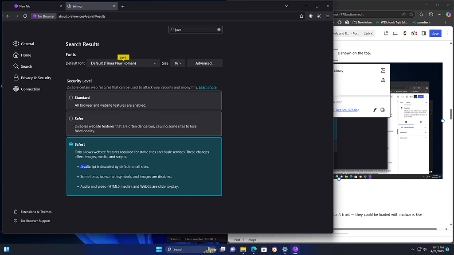Open the General settings category
The height and width of the screenshot is (255, 454).
[x=24, y=44]
